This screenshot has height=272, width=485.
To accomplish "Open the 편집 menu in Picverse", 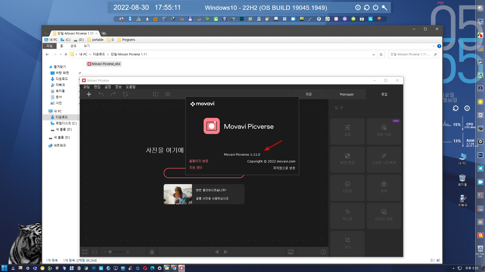I will [x=97, y=87].
